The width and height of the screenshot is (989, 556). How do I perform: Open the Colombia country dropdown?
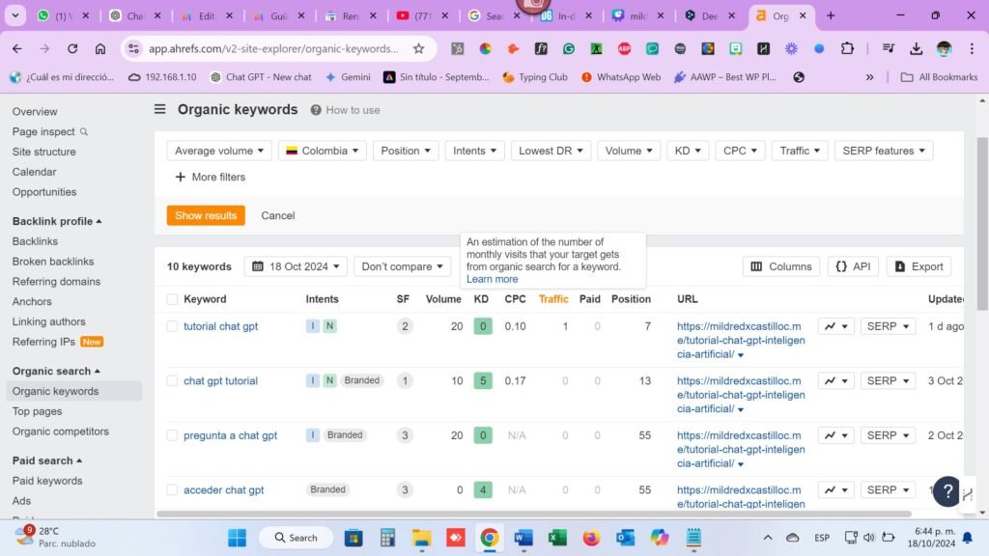[x=323, y=151]
